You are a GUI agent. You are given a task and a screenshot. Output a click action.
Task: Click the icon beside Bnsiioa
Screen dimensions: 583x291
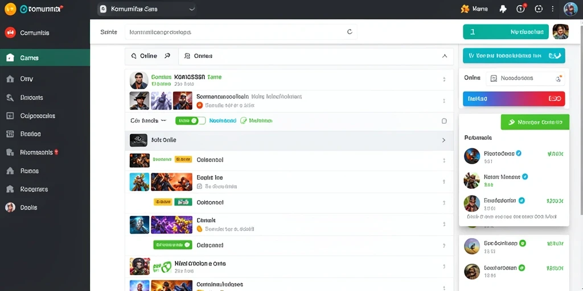pyautogui.click(x=10, y=134)
